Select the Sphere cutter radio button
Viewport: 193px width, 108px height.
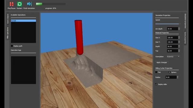169,72
